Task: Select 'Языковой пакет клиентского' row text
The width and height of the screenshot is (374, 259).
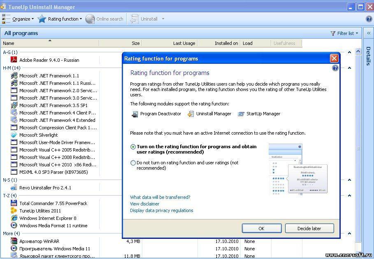Action: tap(57, 256)
